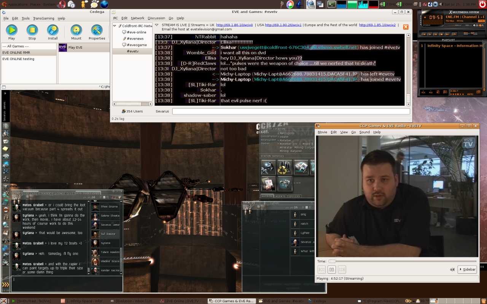This screenshot has width=487, height=304.
Task: Open the Tools menu in Cedega
Action: pos(25,18)
